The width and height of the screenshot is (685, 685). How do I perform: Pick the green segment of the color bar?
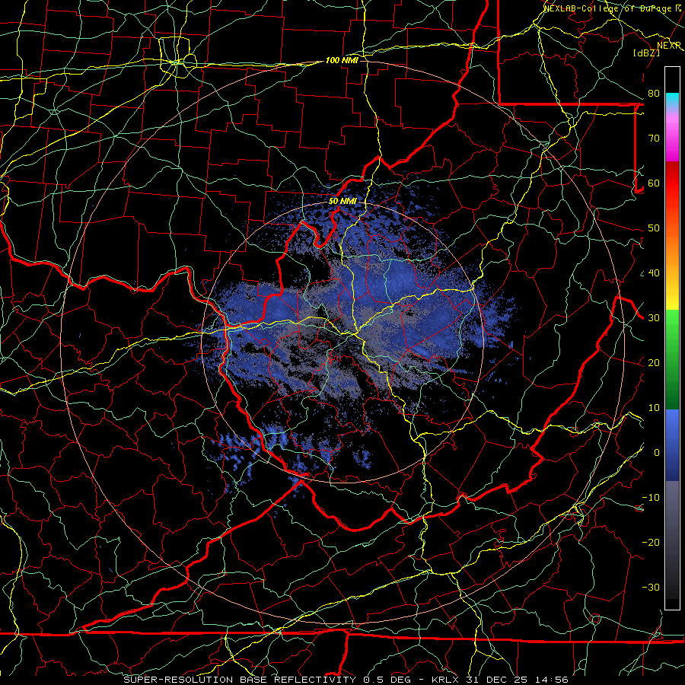click(x=672, y=359)
